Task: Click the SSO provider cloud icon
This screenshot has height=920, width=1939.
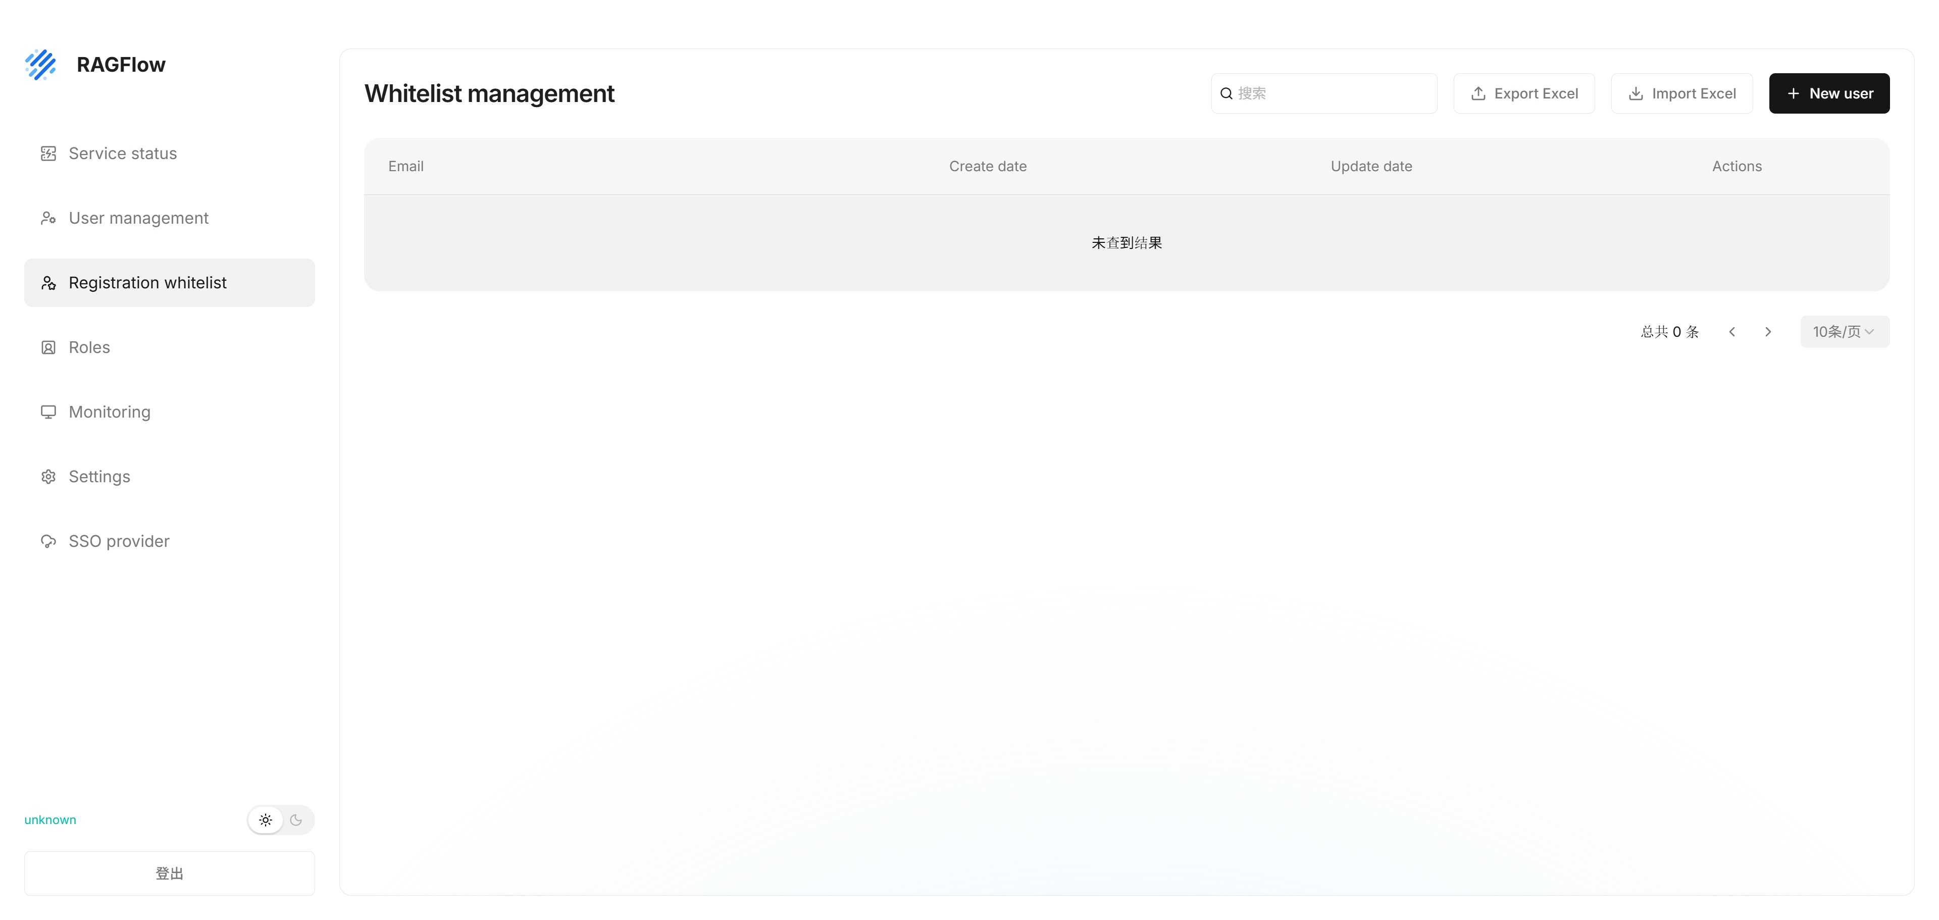Action: (x=48, y=542)
